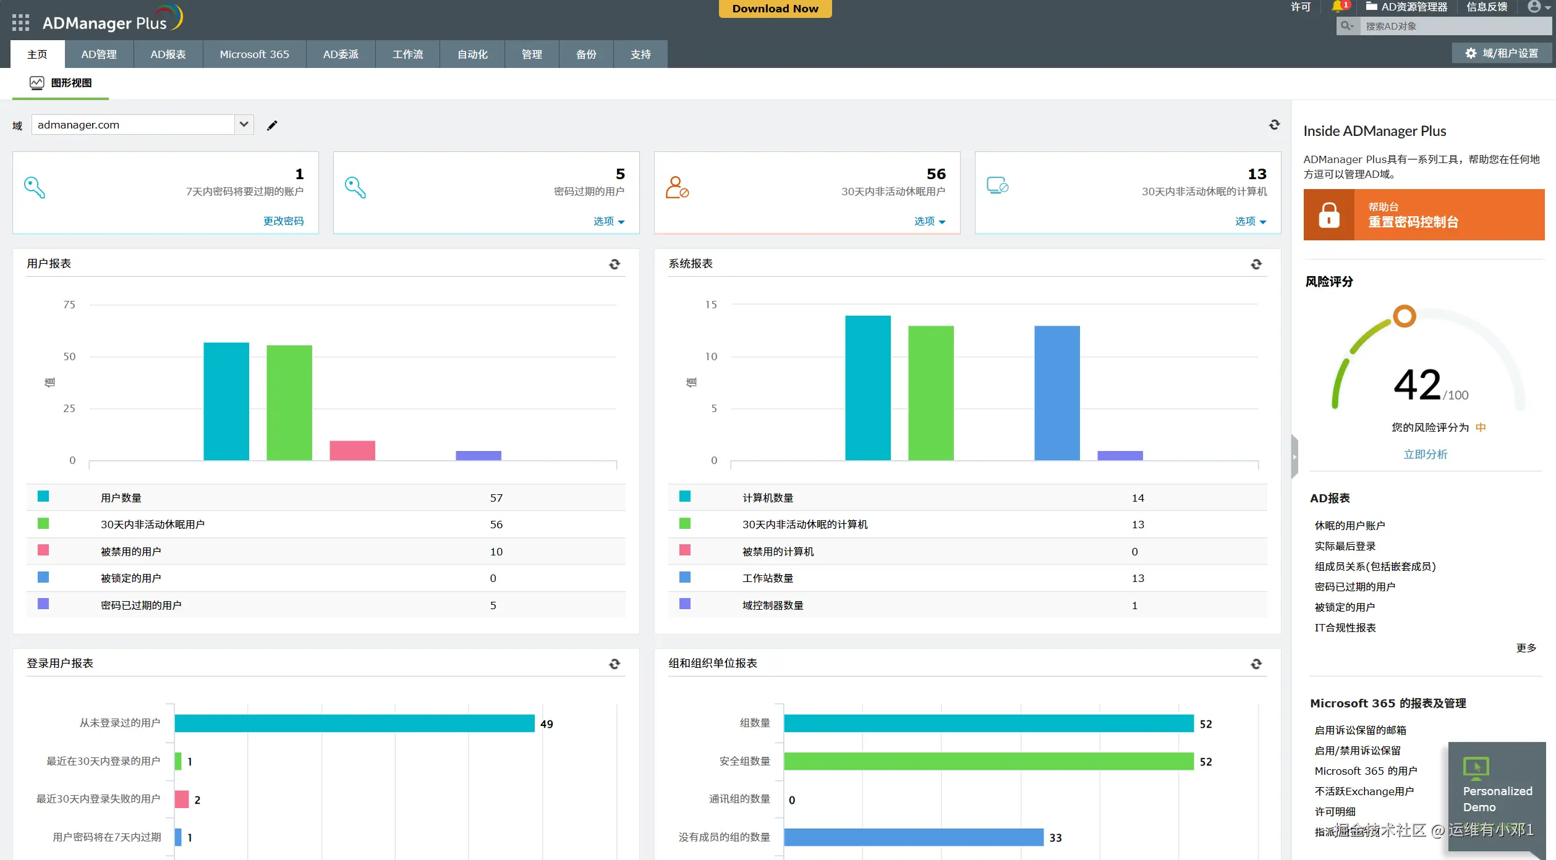The width and height of the screenshot is (1556, 860).
Task: Open 选项 dropdown under 30天内非活动休眠的计算机
Action: pos(1250,221)
